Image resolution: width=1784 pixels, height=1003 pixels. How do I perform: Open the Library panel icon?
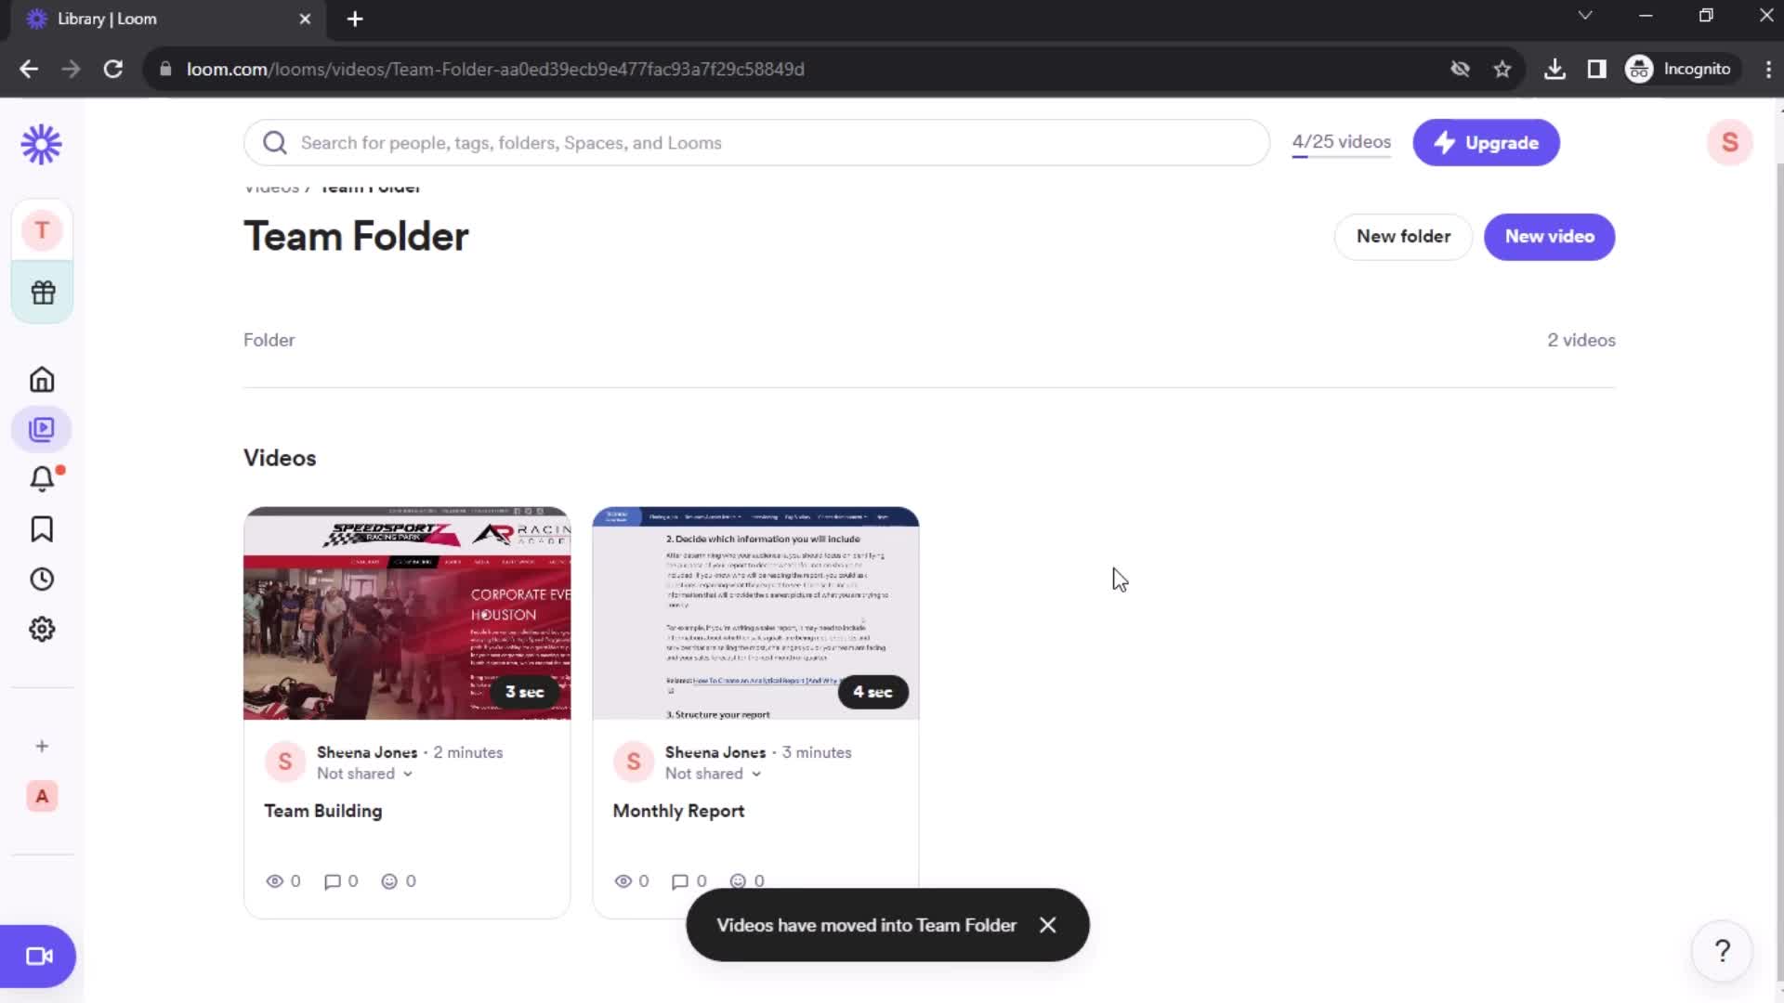pos(43,429)
